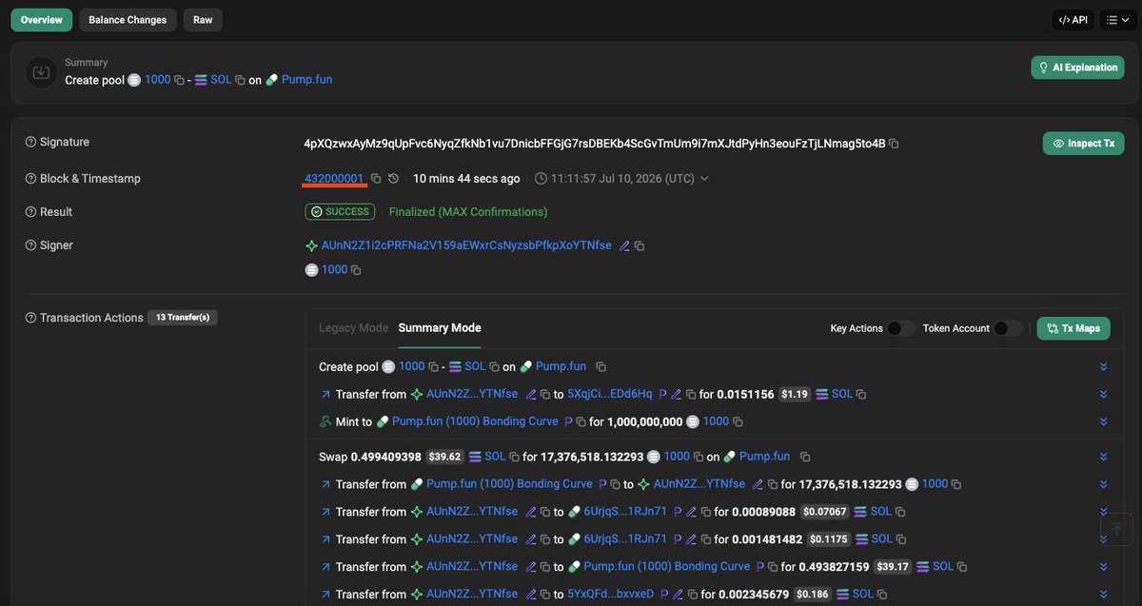Viewport: 1142px width, 606px height.
Task: Click 'Finalized (MAX Confirmations)' text
Action: coord(468,212)
